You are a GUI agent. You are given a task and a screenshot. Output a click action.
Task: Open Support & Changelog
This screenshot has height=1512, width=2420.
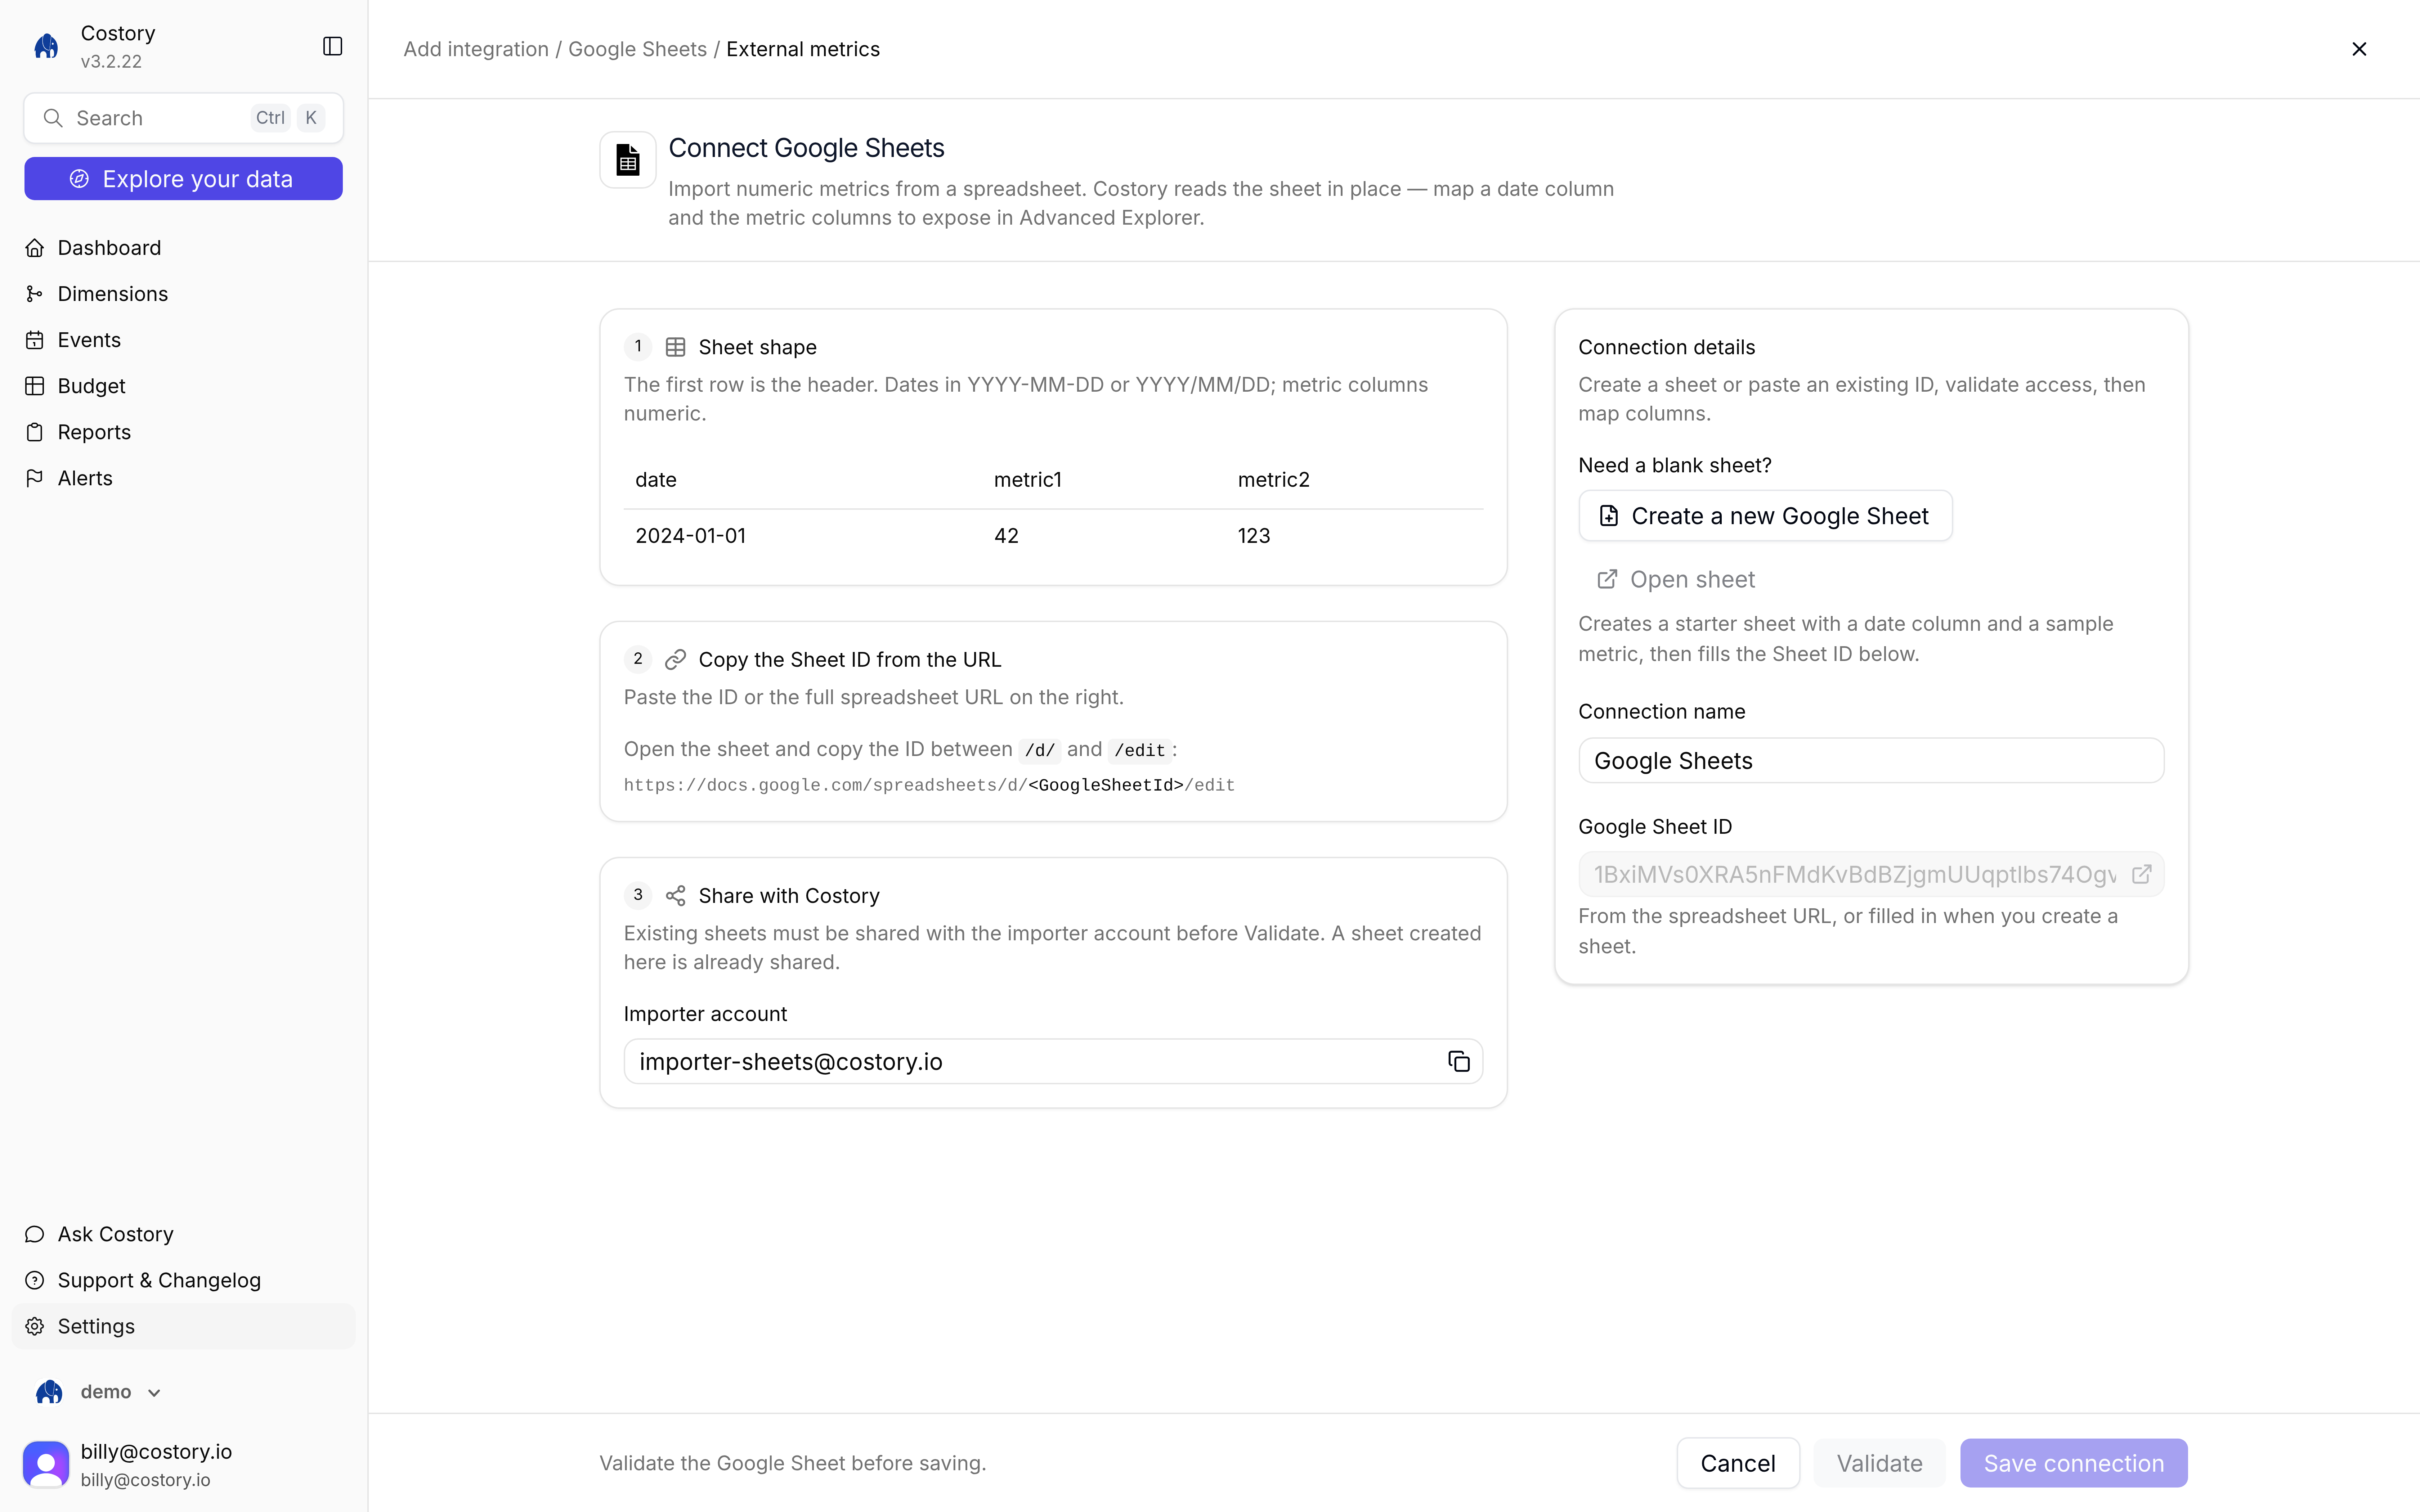[x=184, y=1280]
